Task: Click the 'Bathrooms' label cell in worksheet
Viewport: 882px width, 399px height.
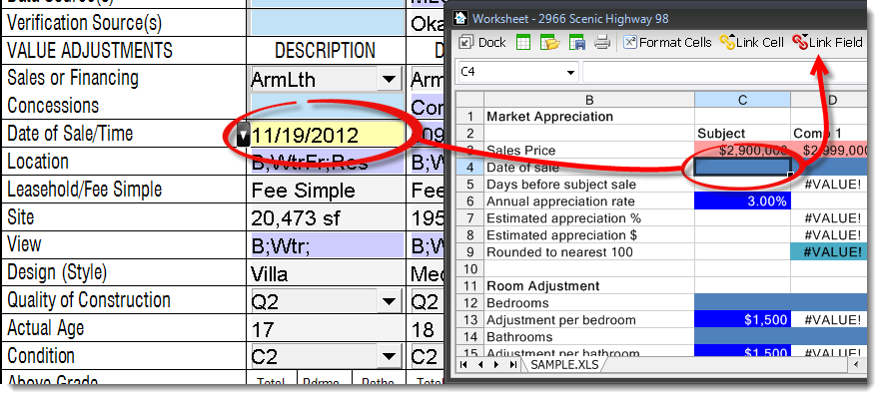Action: coord(589,336)
